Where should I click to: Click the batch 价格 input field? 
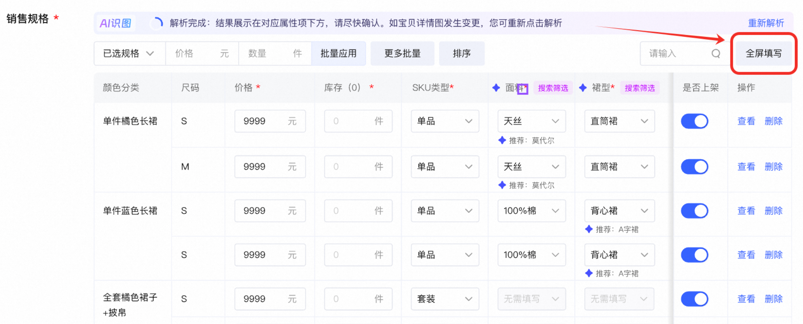pyautogui.click(x=202, y=53)
